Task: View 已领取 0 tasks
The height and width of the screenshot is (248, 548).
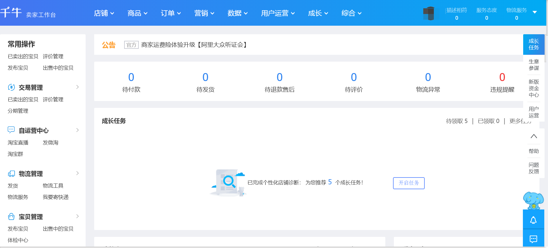Action: (x=489, y=121)
